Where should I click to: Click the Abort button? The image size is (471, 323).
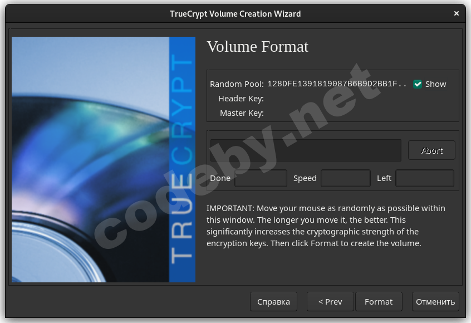point(431,150)
